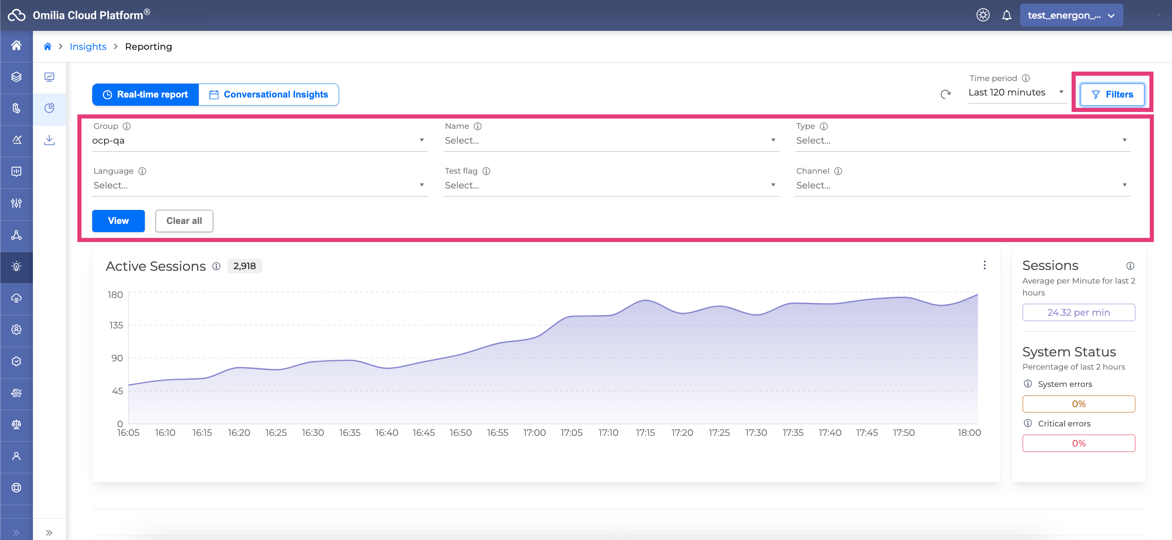
Task: Click the notifications bell icon
Action: [x=1007, y=16]
